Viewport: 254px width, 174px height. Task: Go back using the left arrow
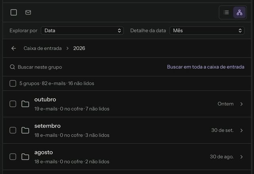13,48
